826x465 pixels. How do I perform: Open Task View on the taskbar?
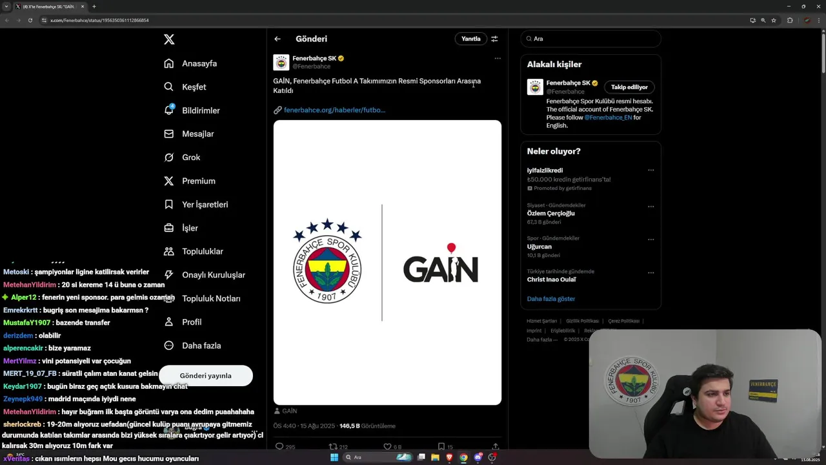click(421, 457)
